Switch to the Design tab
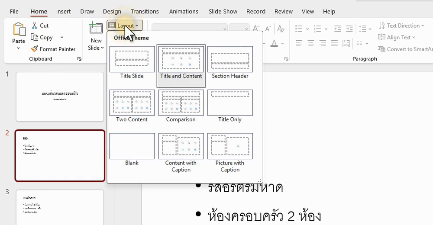 [x=112, y=11]
